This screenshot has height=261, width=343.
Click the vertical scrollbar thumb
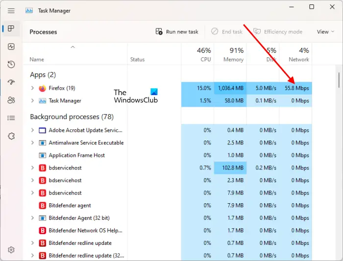click(339, 80)
